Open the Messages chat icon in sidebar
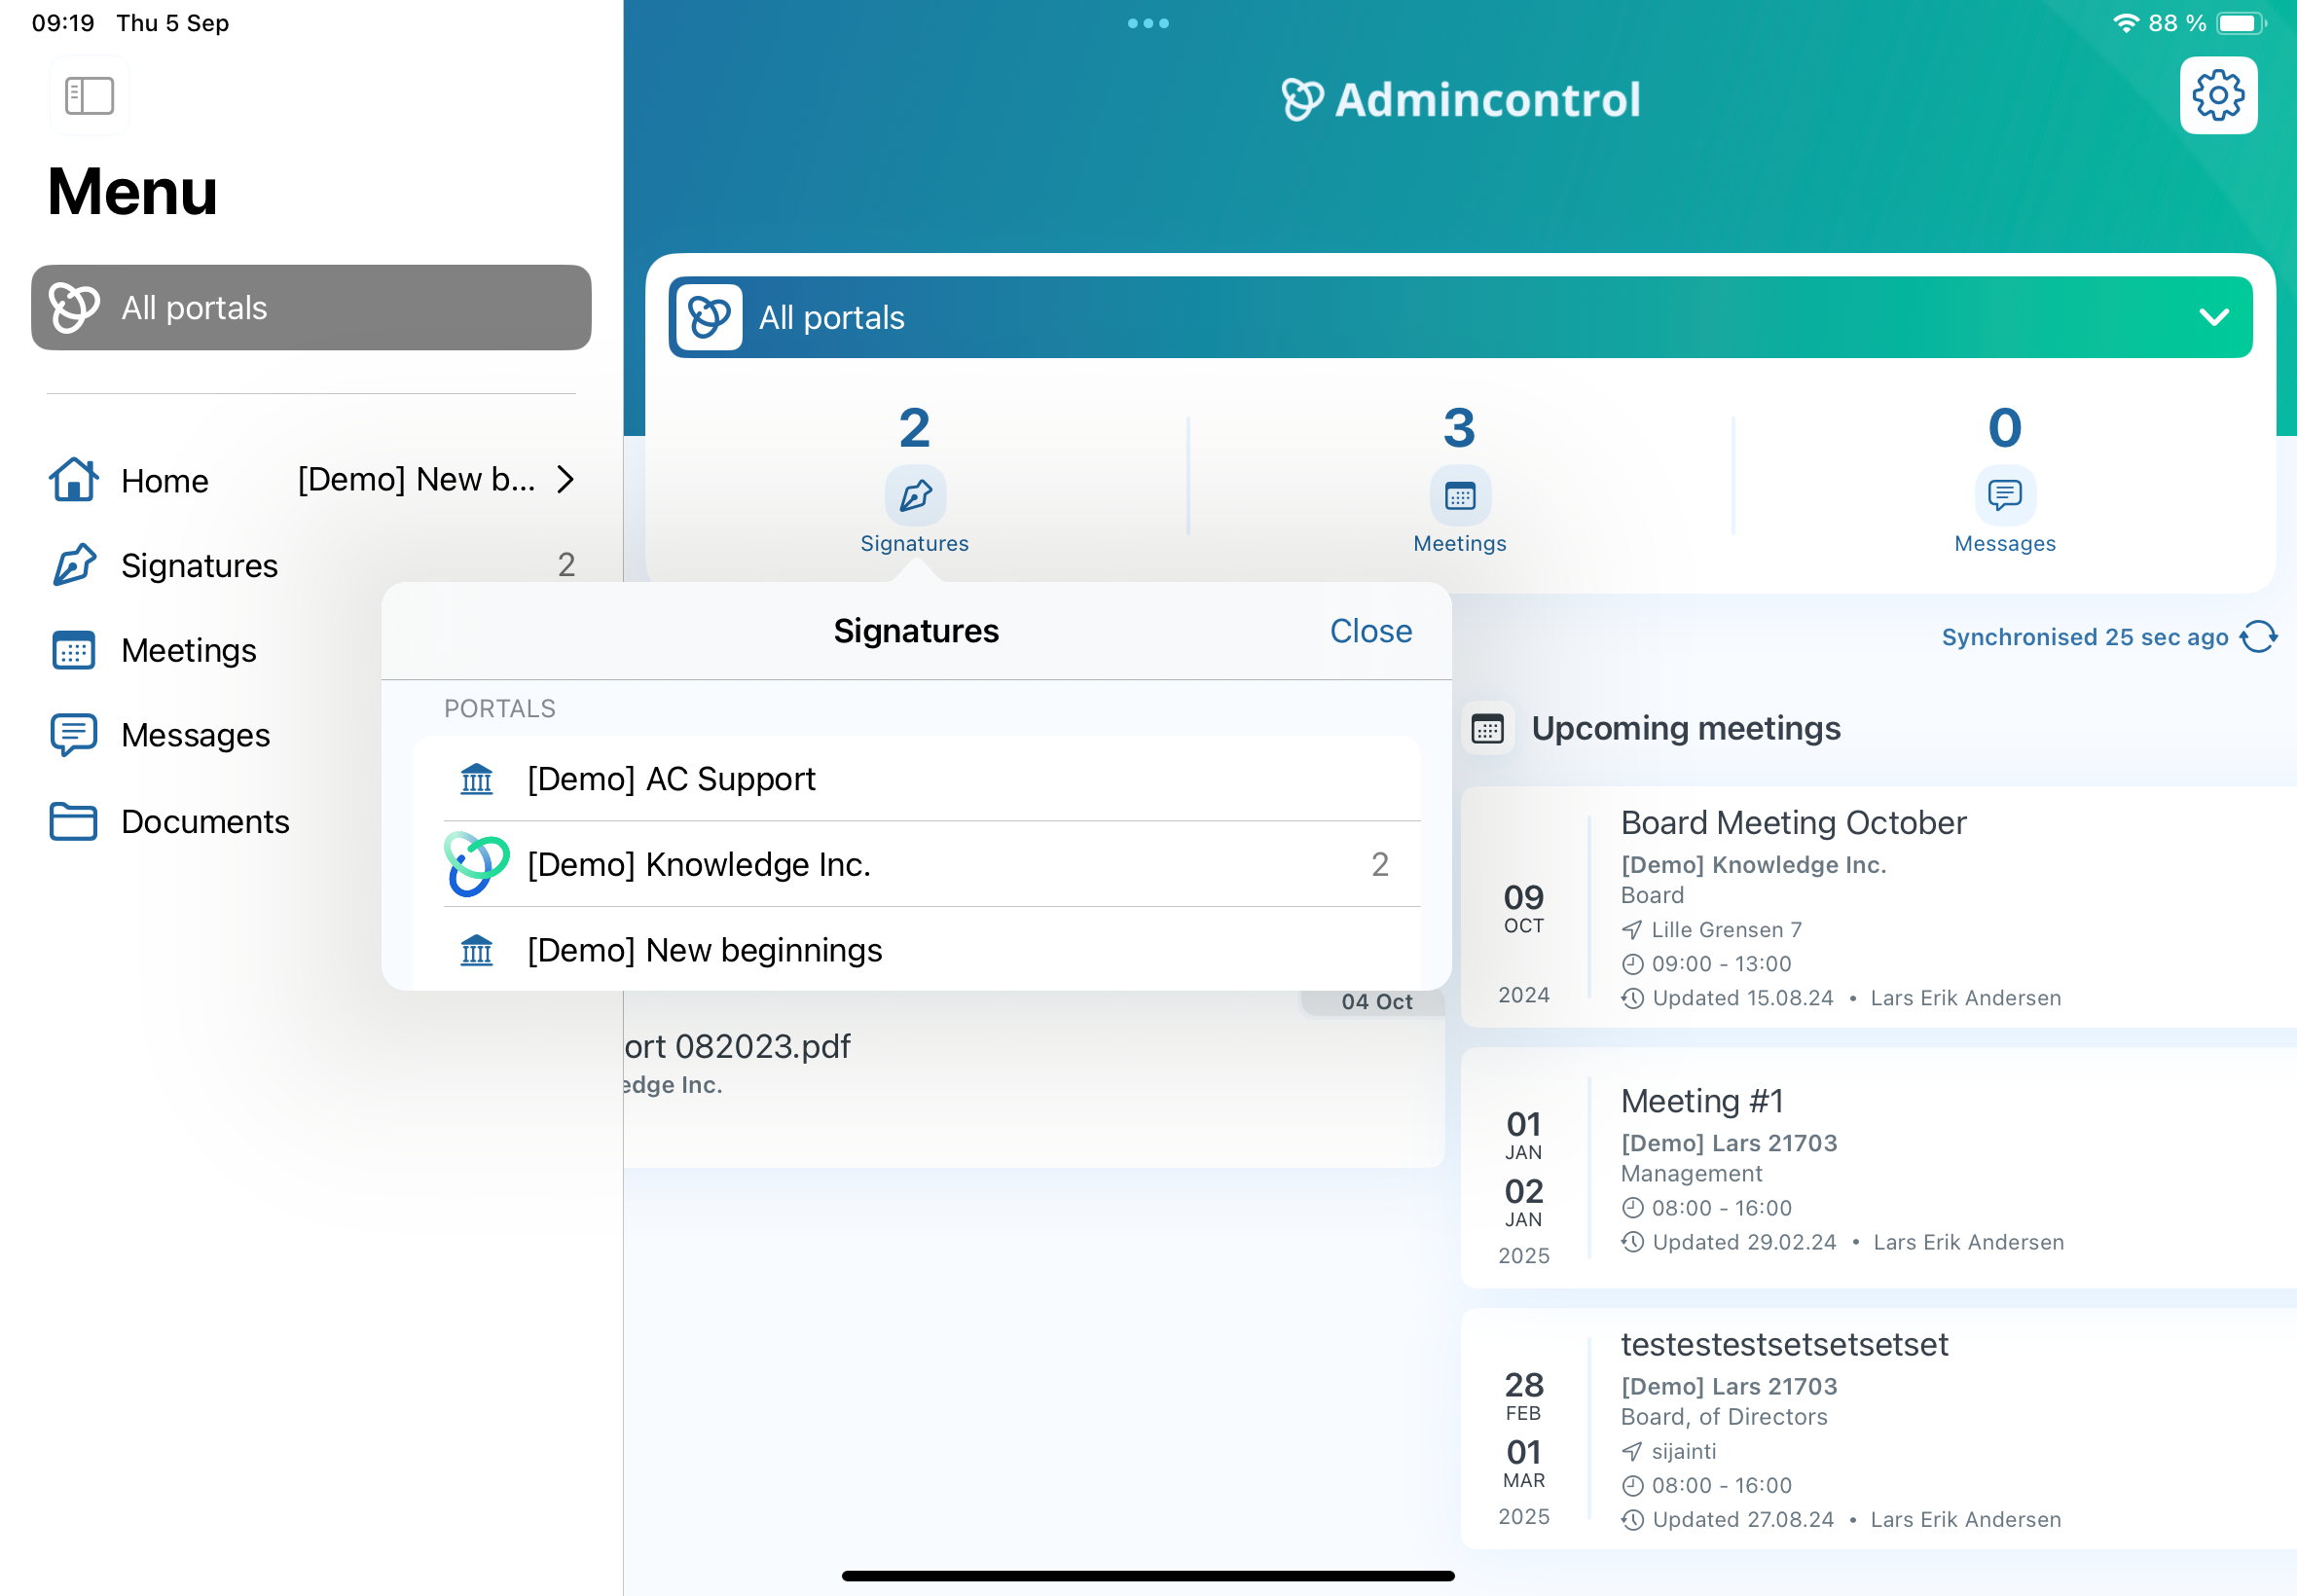Screen dimensions: 2297x1596 pos(73,735)
